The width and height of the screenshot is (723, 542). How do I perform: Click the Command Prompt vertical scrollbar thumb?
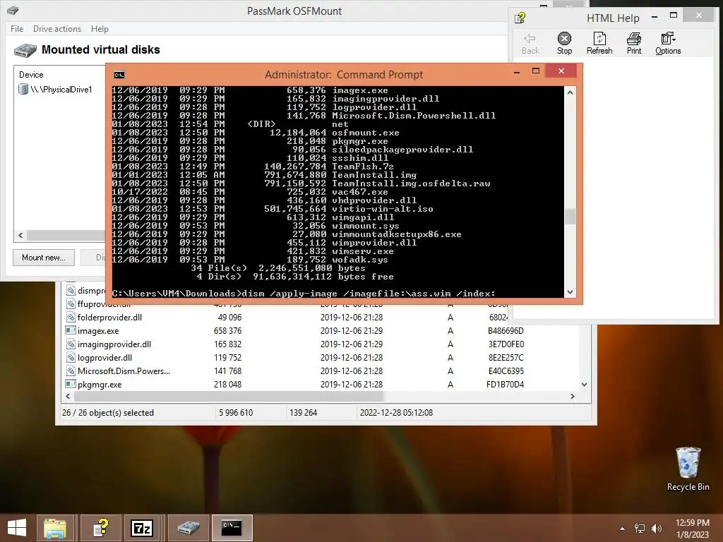(x=570, y=216)
